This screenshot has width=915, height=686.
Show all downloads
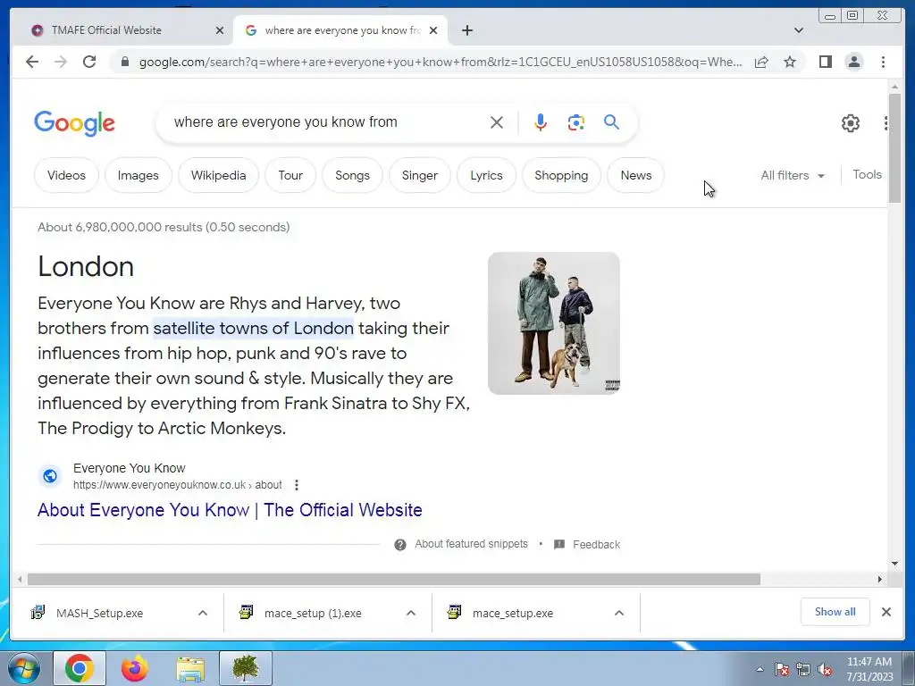835,612
